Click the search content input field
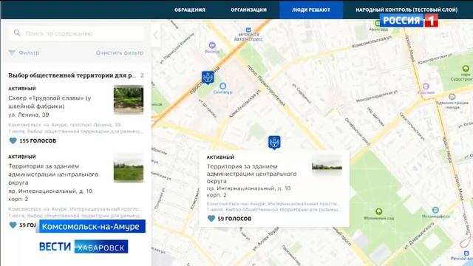Screen dimensions: 473x266 [x=76, y=33]
